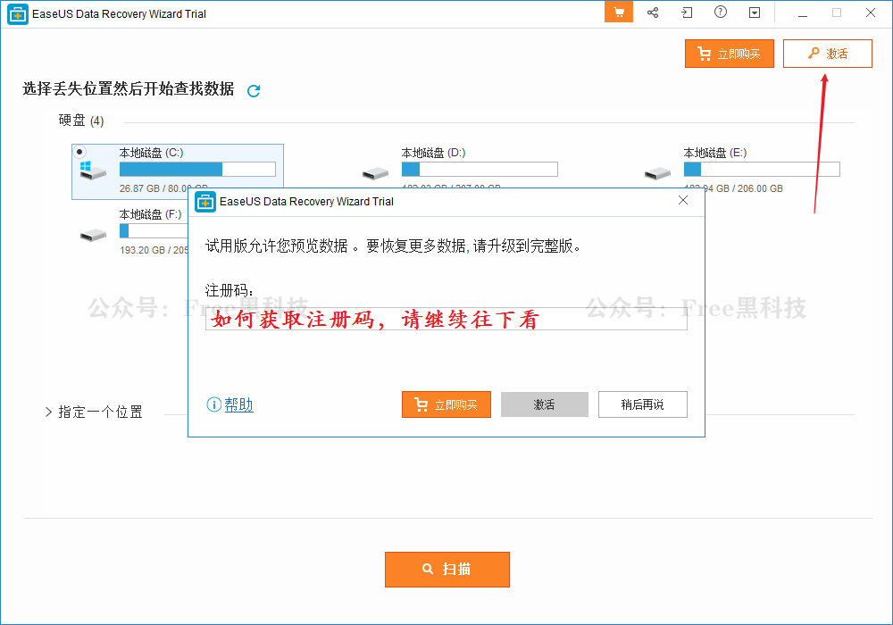Open the help question mark icon

[721, 12]
